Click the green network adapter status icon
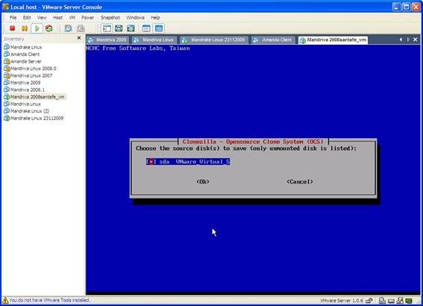Viewport: 423px width, 306px height. pyautogui.click(x=409, y=300)
